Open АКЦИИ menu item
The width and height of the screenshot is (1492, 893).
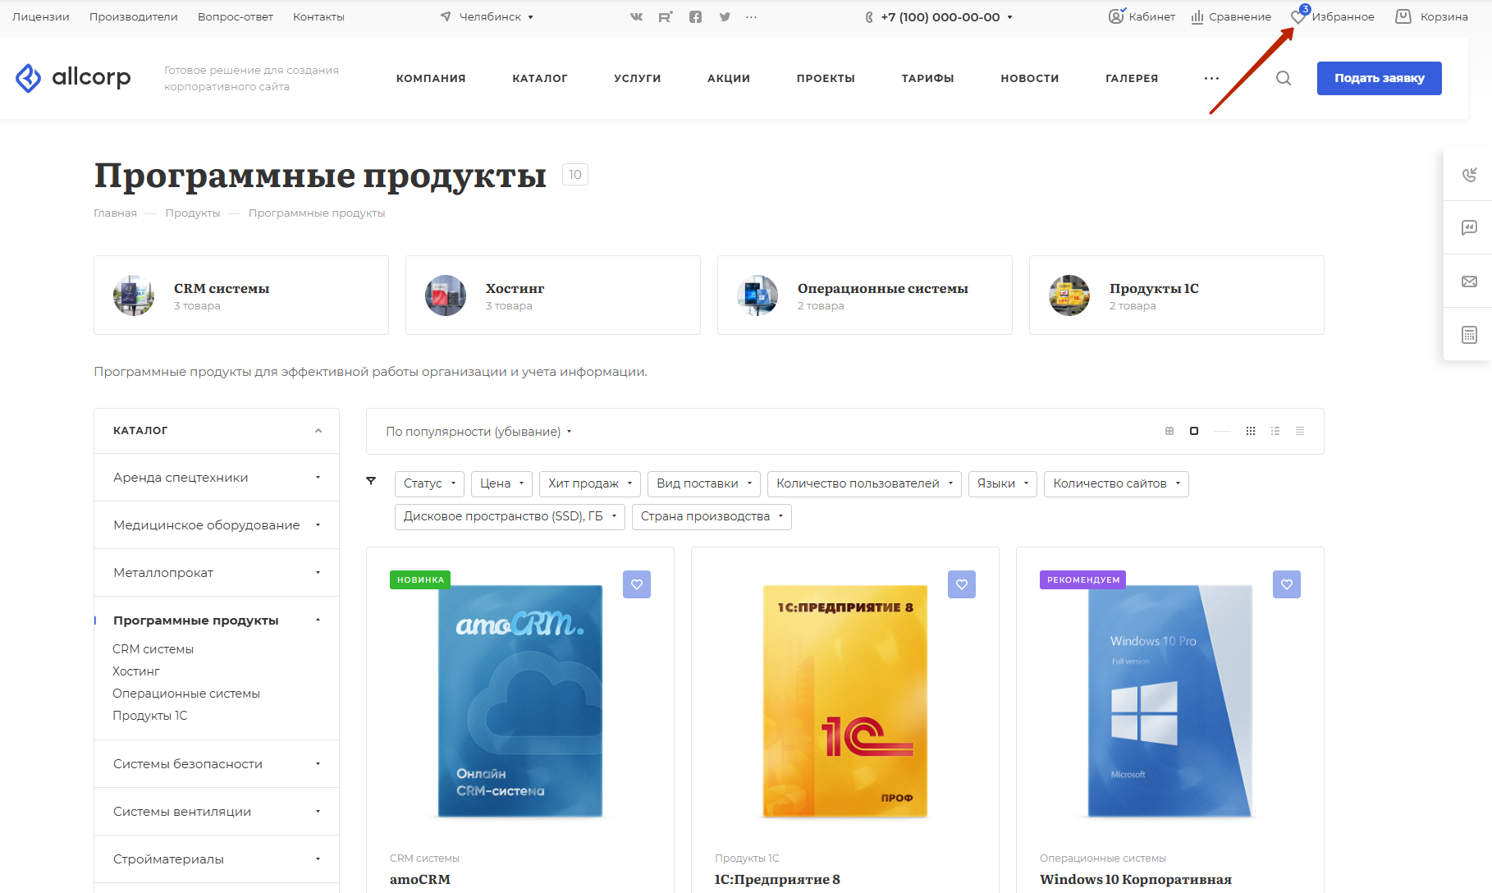(729, 78)
